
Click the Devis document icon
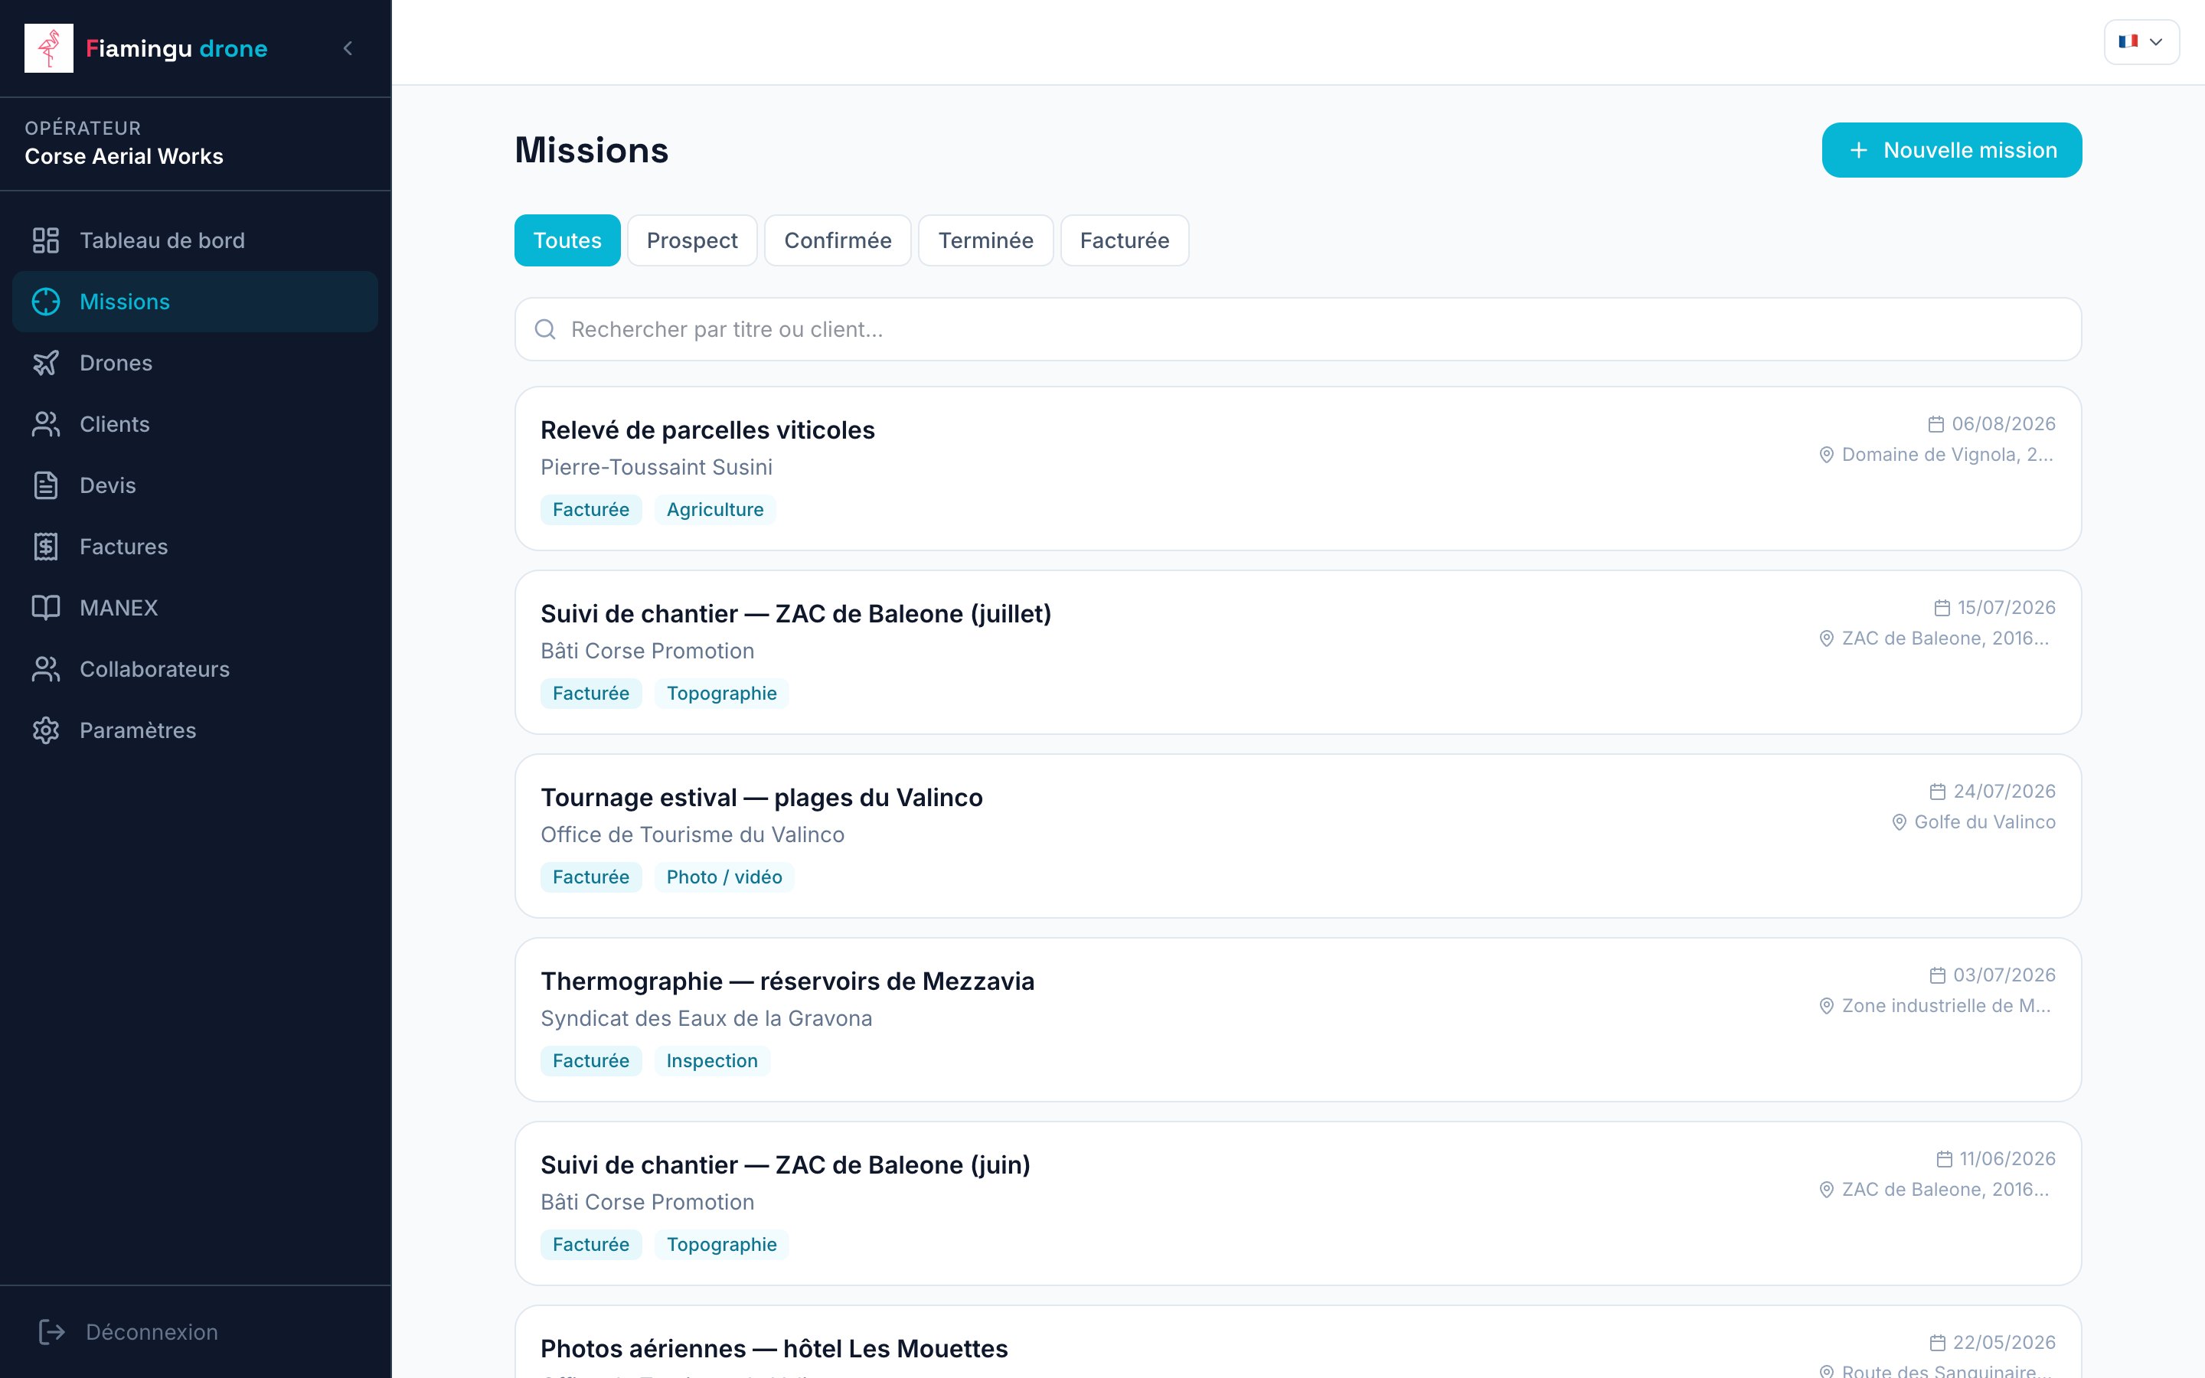[x=46, y=486]
